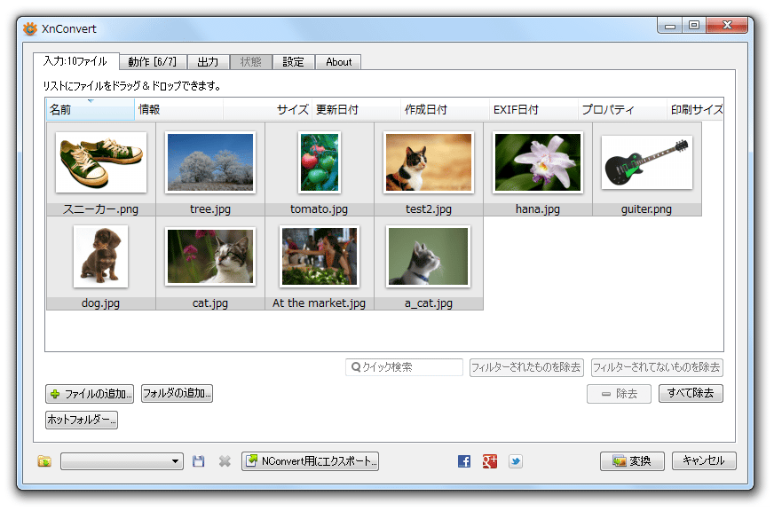Click the すべて除去 button
774x511 pixels.
pos(691,393)
